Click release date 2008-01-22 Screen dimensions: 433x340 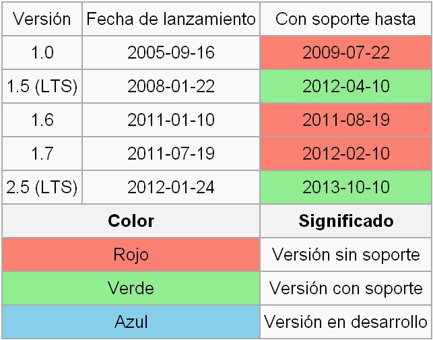click(171, 86)
